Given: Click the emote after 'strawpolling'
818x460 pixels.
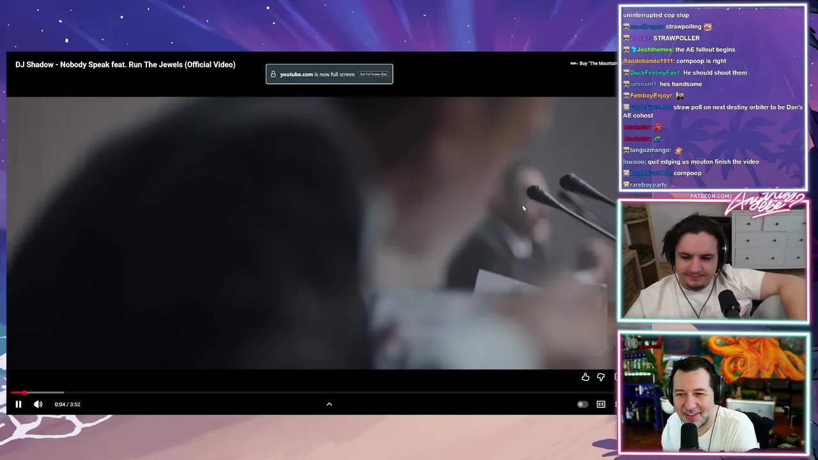Looking at the screenshot, I should tap(707, 27).
